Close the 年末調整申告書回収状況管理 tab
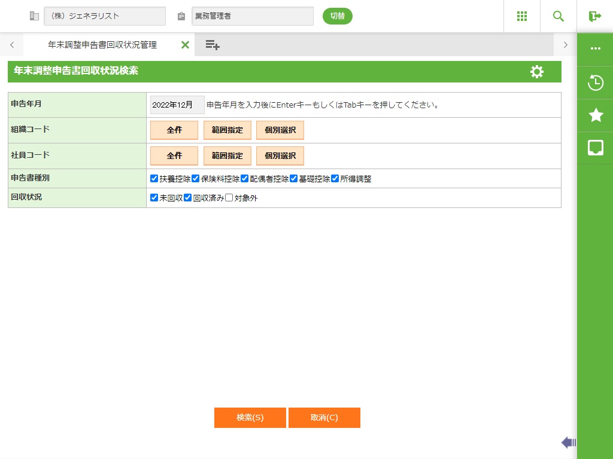Screen dimensions: 613x459 tap(185, 45)
